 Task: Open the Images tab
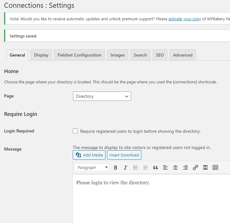tap(118, 55)
